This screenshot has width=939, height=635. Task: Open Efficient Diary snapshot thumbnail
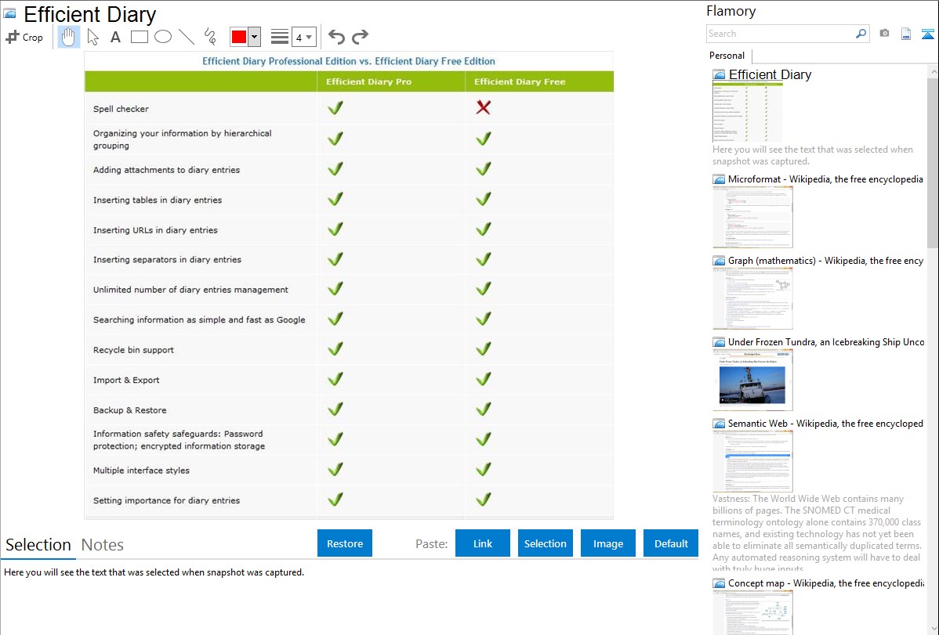pos(748,112)
